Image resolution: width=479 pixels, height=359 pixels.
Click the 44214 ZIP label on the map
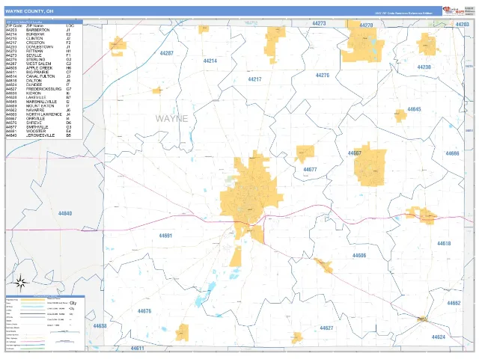coord(210,61)
